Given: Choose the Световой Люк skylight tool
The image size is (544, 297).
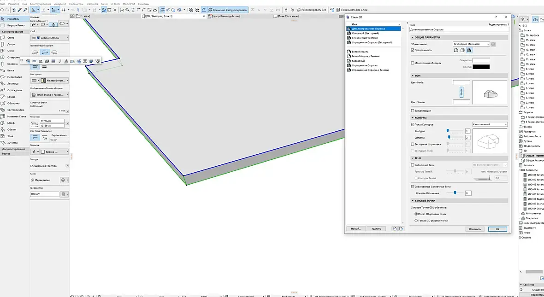Looking at the screenshot, I should (x=15, y=110).
